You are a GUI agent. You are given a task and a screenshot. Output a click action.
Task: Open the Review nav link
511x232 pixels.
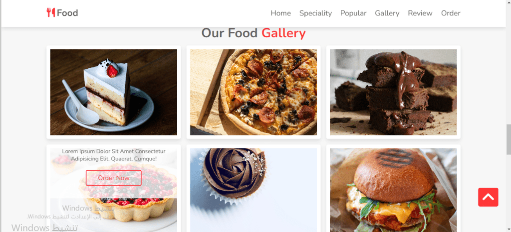coord(420,13)
